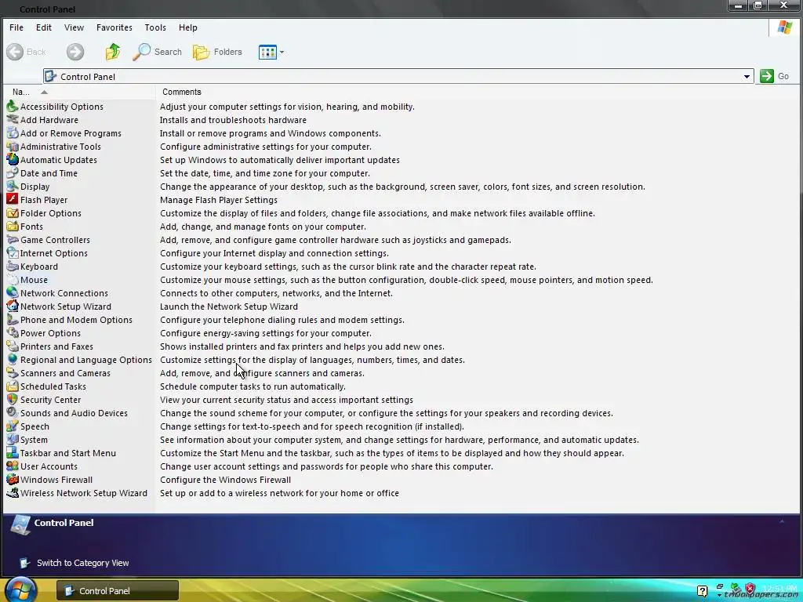Image resolution: width=803 pixels, height=602 pixels.
Task: Open the Date and Time icon
Action: (x=13, y=173)
